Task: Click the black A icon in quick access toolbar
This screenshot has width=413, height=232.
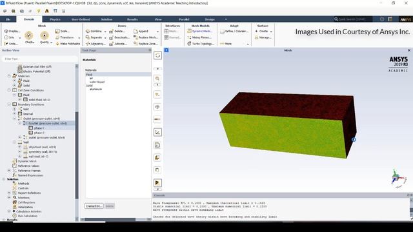Action: click(x=47, y=11)
